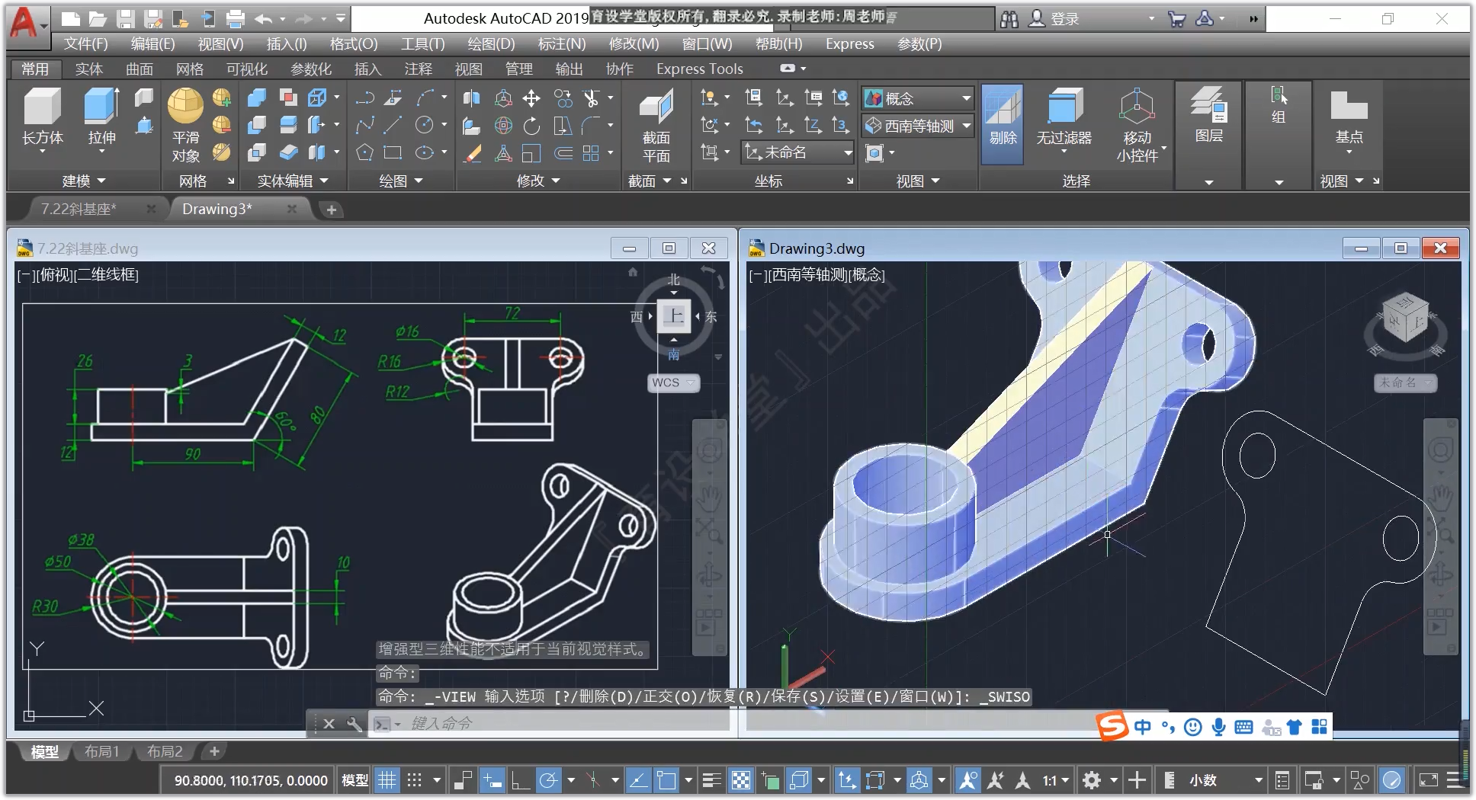
Task: Click the Rotate tool in 修改 panel
Action: (531, 125)
